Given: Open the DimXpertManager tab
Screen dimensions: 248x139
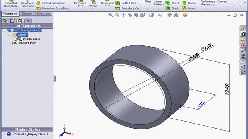Looking at the screenshot, I should tap(28, 20).
